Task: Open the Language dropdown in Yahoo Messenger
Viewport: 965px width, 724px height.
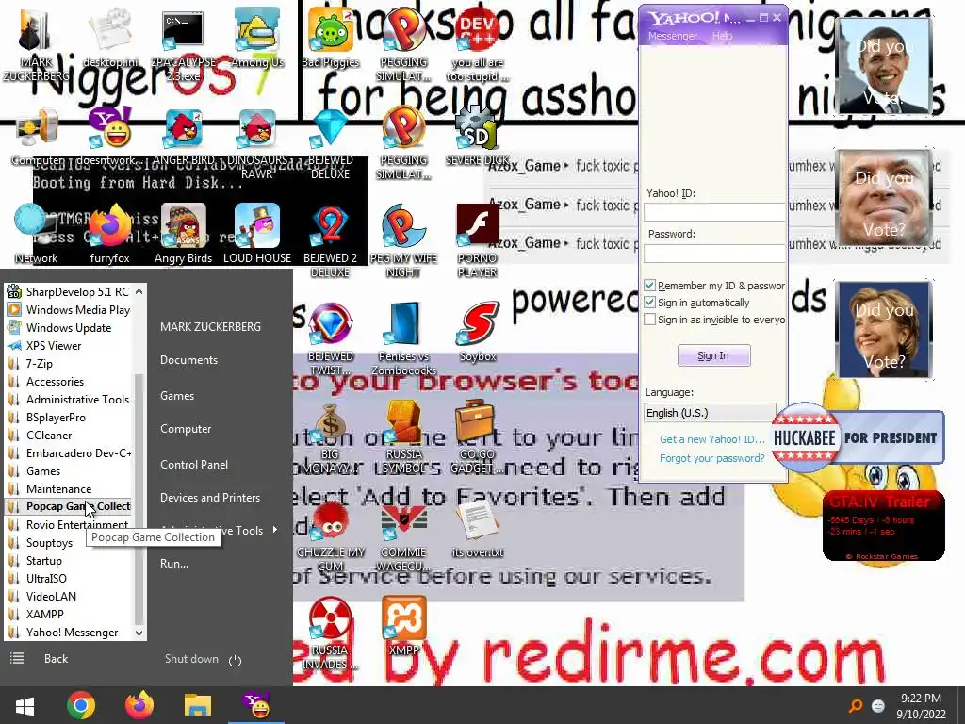Action: click(714, 413)
